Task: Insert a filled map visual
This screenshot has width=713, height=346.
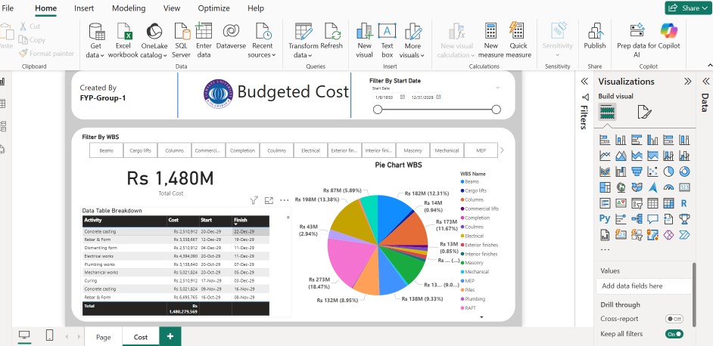Action: pos(637,187)
